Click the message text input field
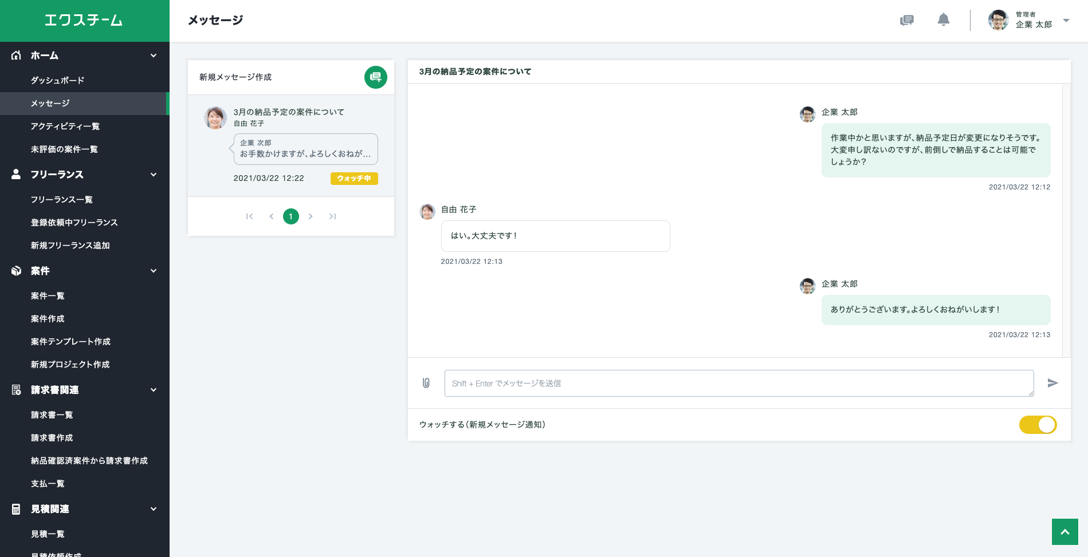 click(739, 383)
